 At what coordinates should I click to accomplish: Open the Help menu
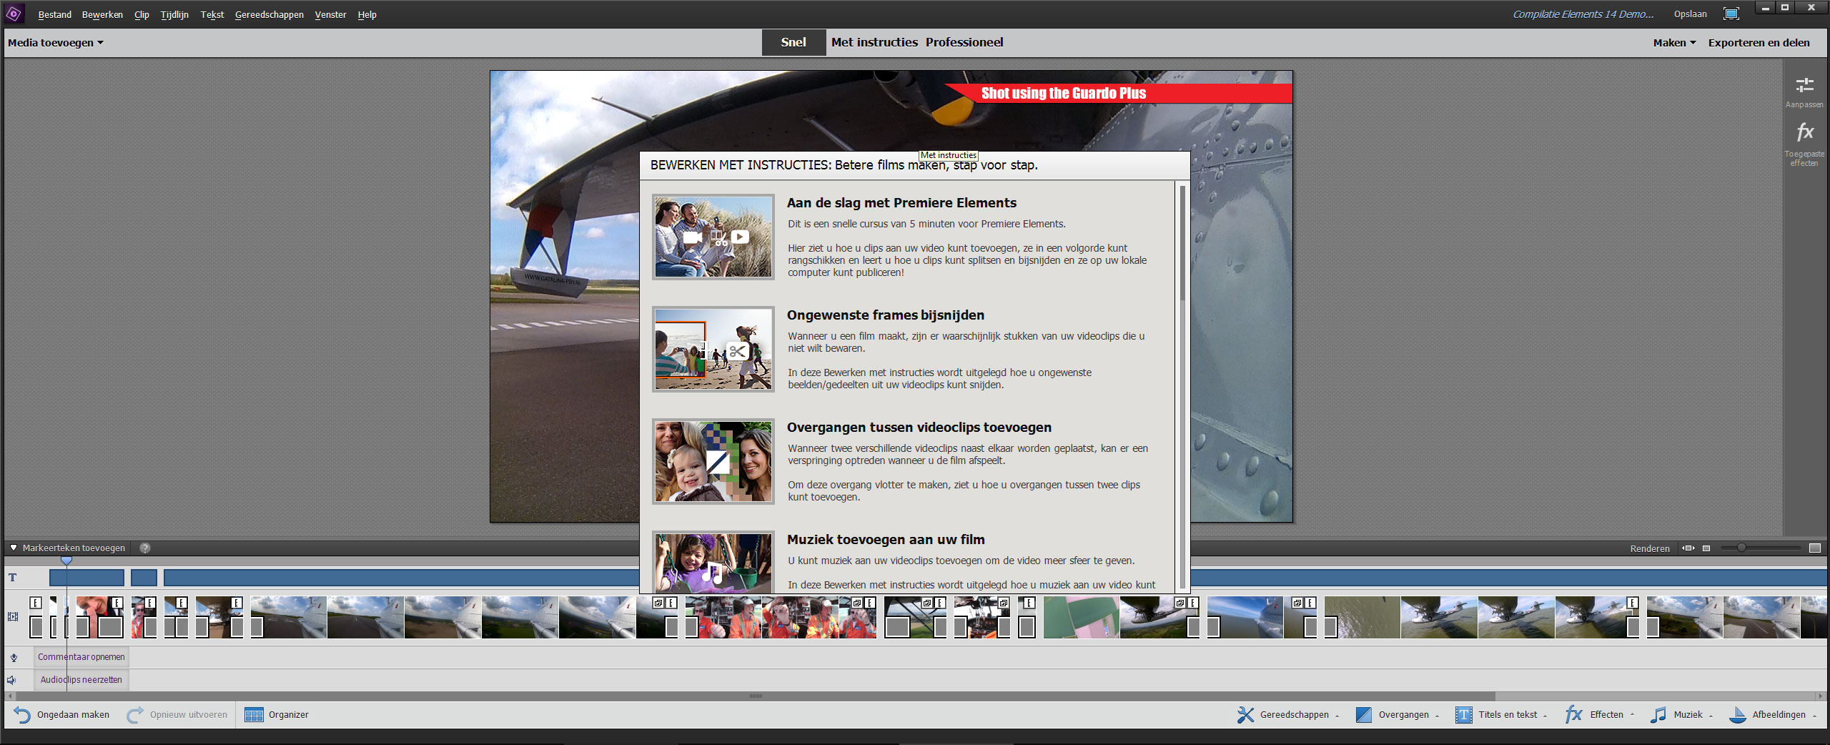point(367,15)
